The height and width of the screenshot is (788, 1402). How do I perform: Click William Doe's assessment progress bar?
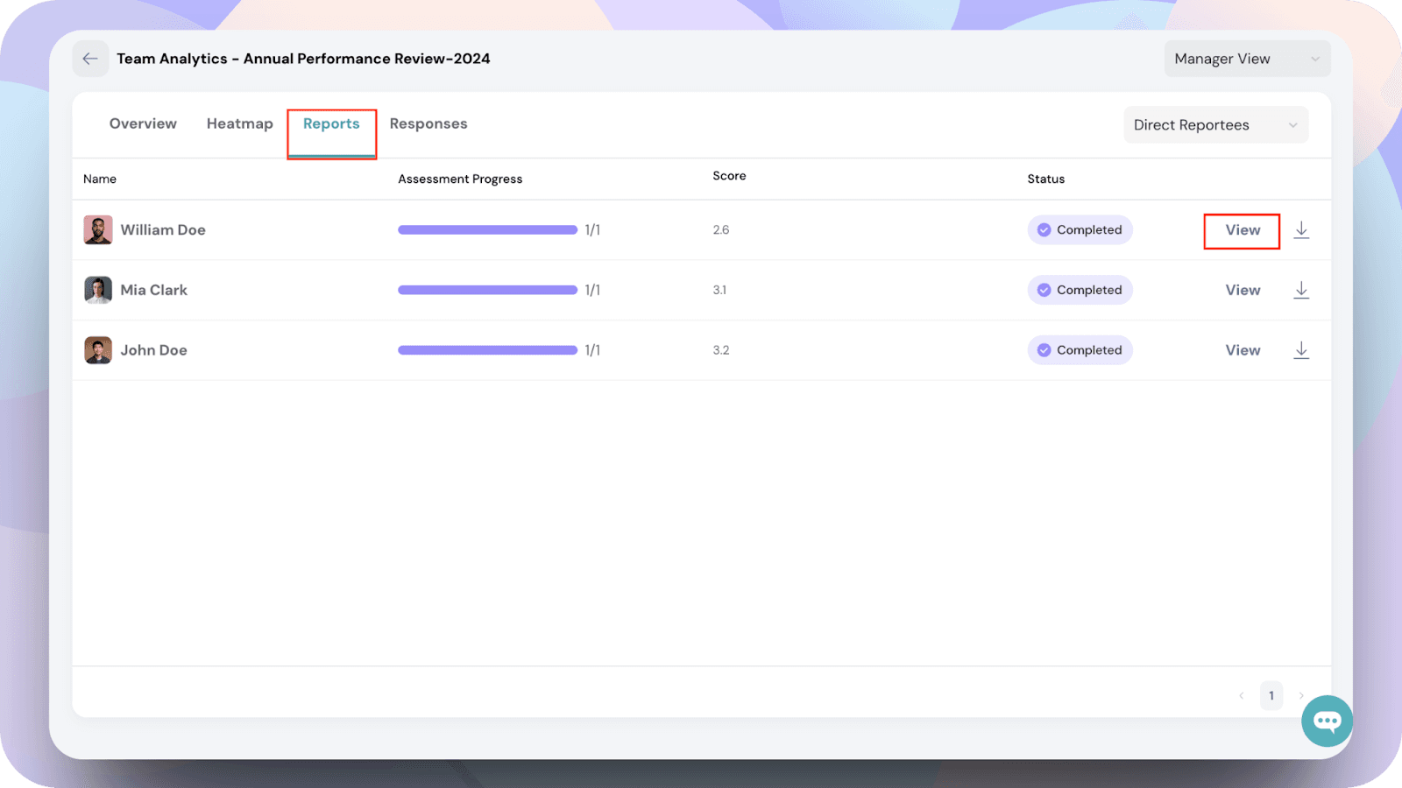(x=487, y=230)
